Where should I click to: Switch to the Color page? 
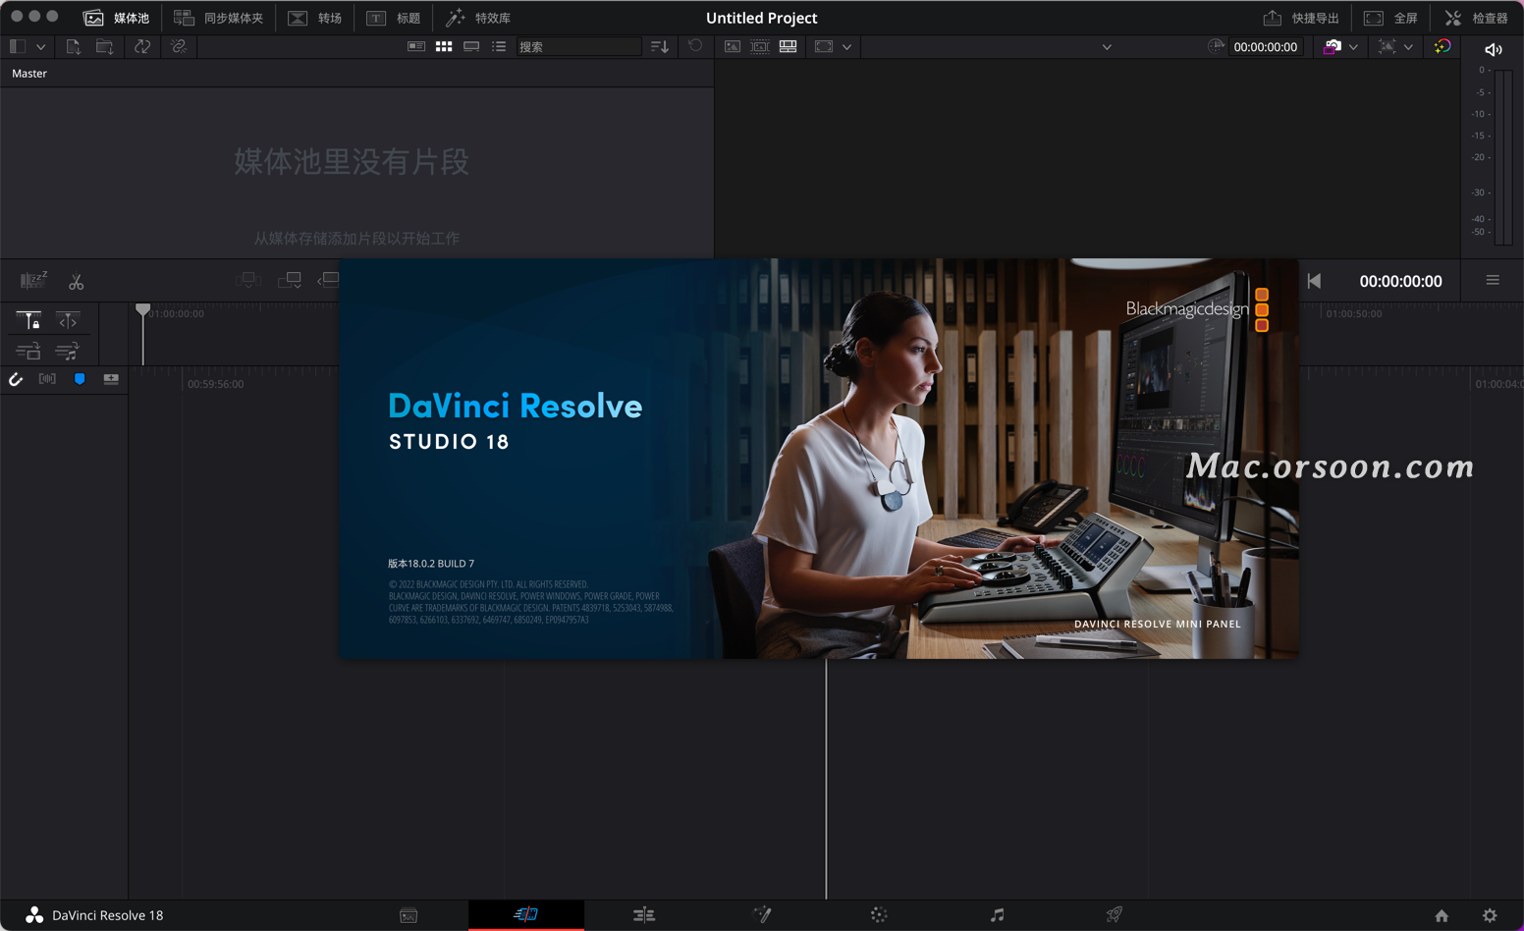(879, 915)
